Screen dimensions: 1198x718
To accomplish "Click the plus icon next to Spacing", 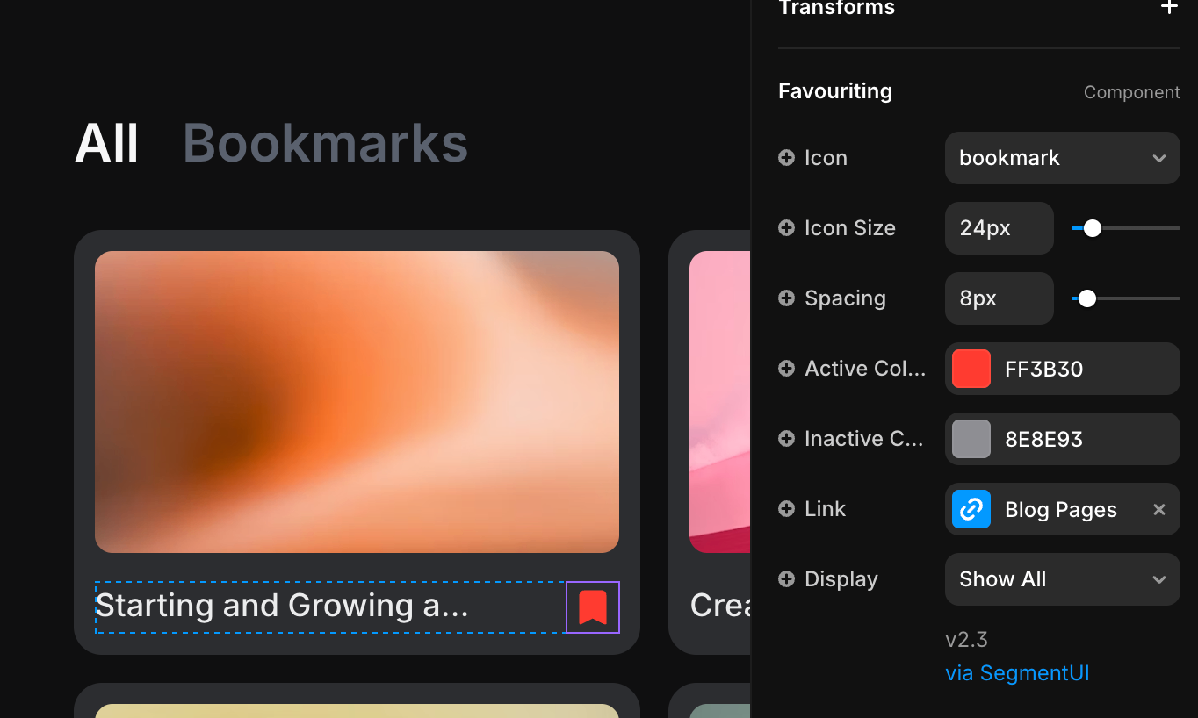I will pos(786,298).
